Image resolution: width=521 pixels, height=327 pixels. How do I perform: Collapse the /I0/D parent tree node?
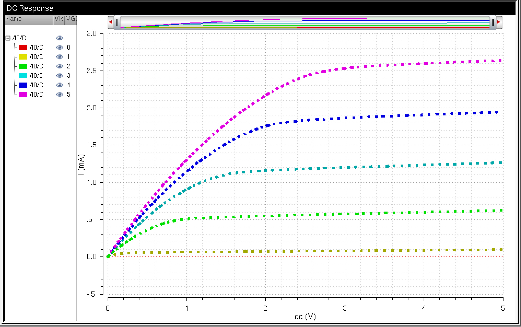(8, 38)
